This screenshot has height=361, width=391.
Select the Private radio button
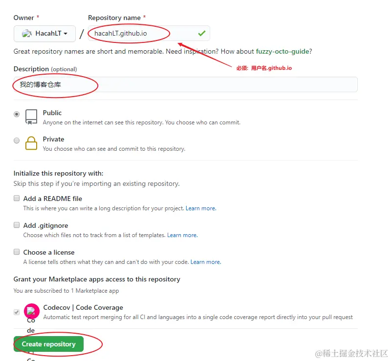(x=17, y=140)
